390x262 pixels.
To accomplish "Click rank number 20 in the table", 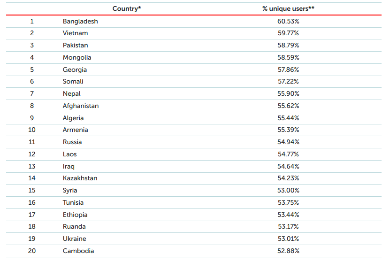I will point(32,251).
